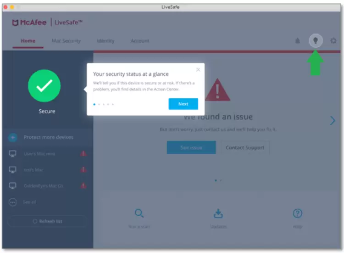Minimize the LiveSafe window with yellow button

pos(12,7)
